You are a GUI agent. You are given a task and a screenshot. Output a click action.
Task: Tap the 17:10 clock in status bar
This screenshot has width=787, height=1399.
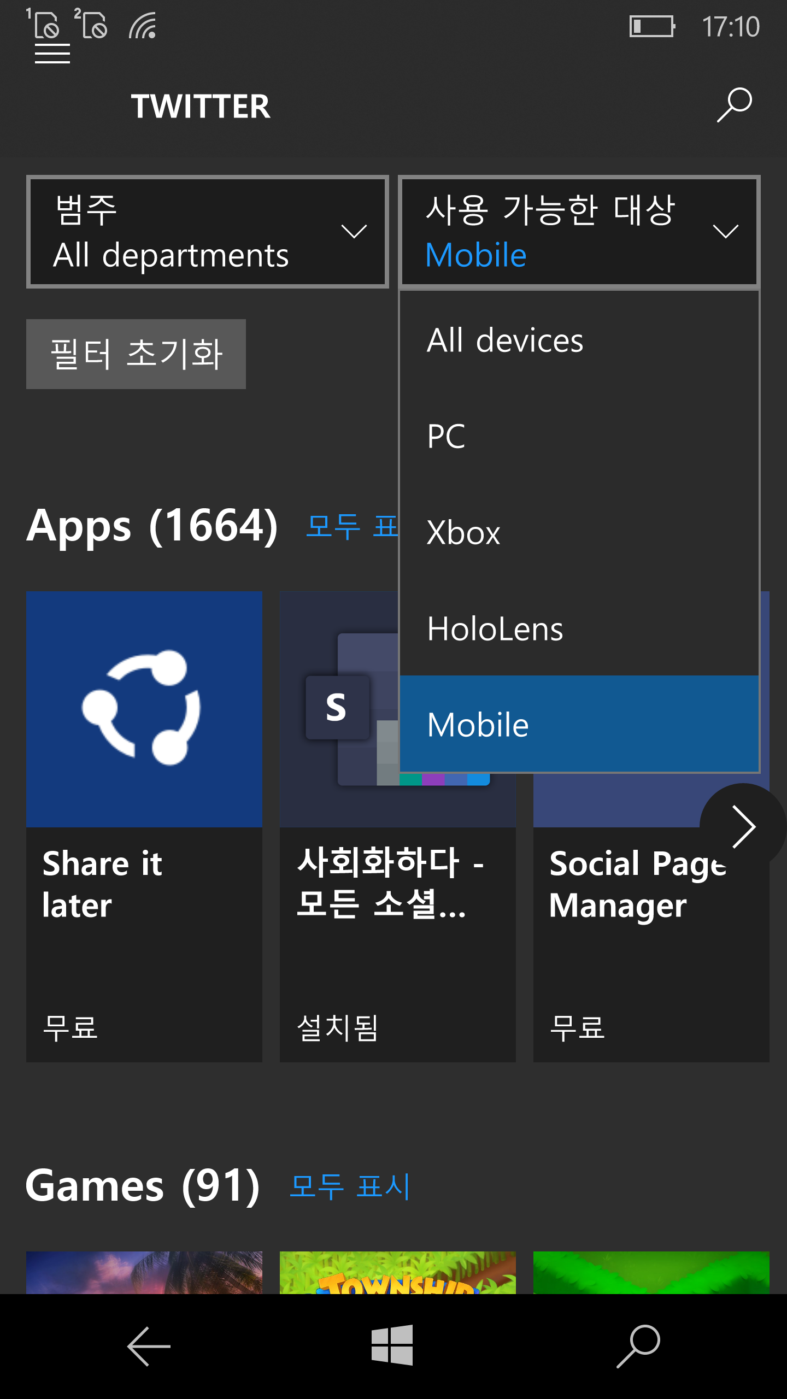click(731, 26)
